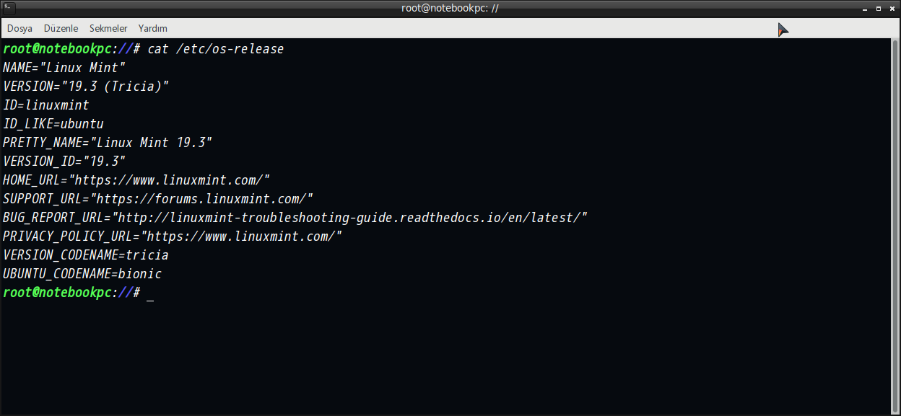The height and width of the screenshot is (416, 901).
Task: Click the blinking cursor at the last prompt
Action: click(150, 294)
